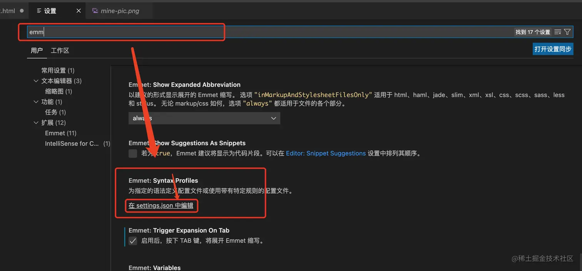Select 任务 (1) in the settings tree

(x=55, y=112)
